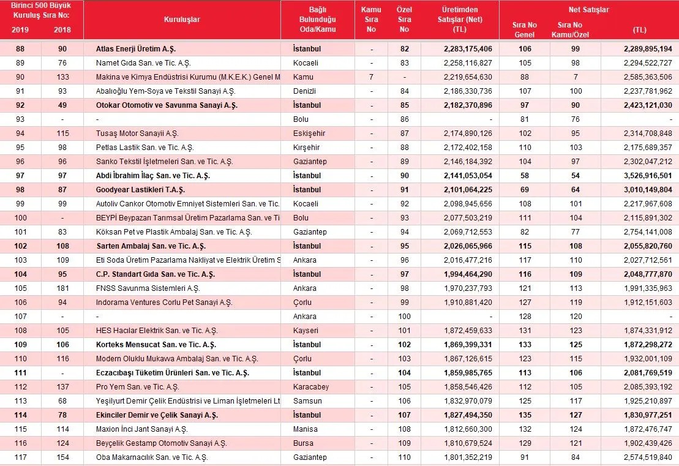Click production sales value 2,219,654,630

(468, 77)
